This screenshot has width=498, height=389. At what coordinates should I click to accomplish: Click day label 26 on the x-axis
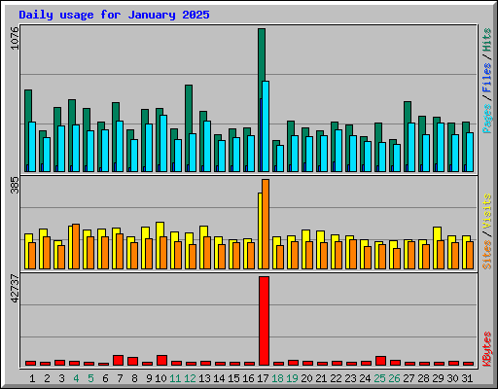(394, 378)
